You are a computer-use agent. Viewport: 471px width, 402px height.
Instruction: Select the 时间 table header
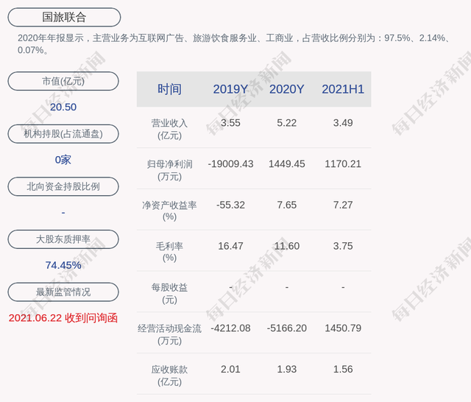point(169,89)
